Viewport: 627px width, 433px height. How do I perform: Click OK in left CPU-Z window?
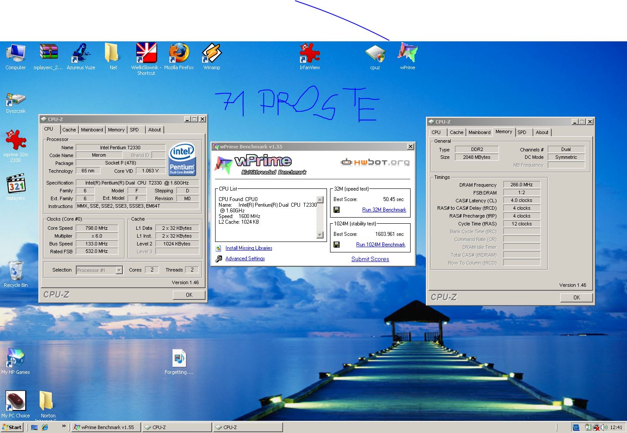pyautogui.click(x=189, y=295)
